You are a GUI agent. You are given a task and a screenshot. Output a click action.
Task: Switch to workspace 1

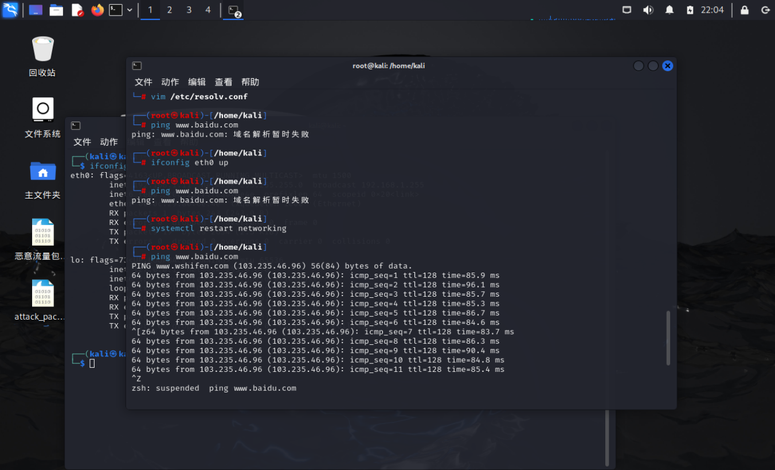(x=150, y=10)
